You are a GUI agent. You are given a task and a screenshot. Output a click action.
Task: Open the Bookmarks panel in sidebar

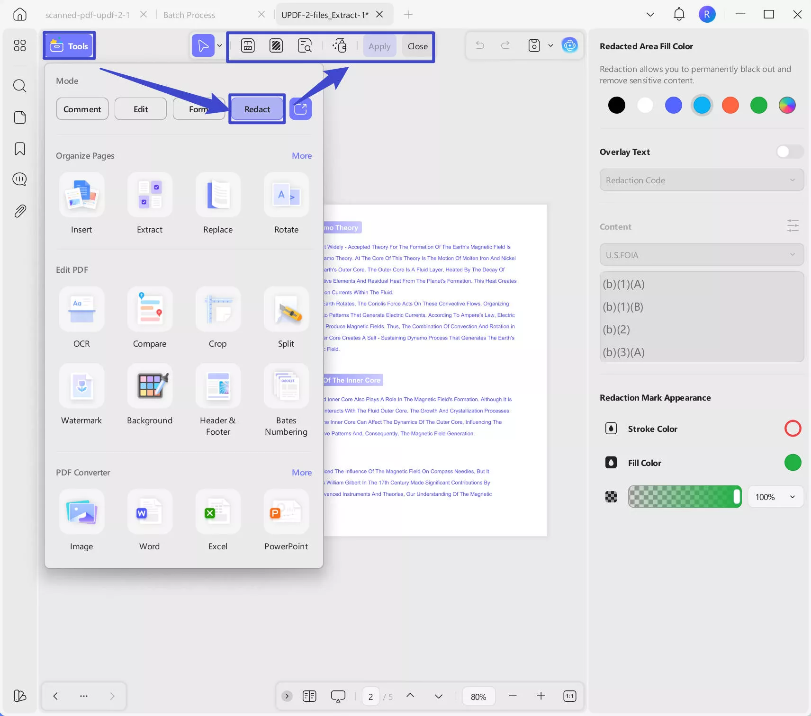coord(19,149)
